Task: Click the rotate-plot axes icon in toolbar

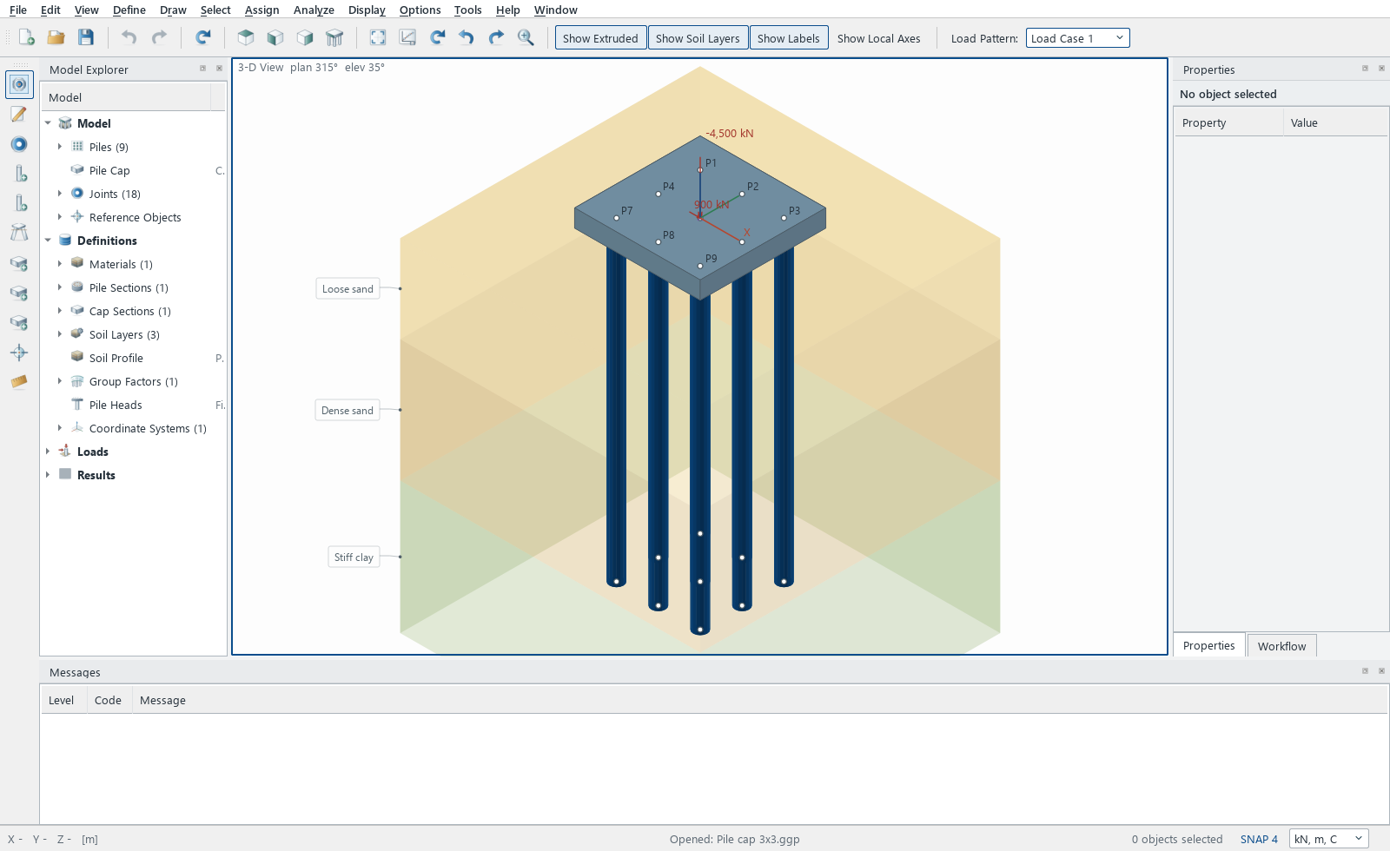Action: click(x=407, y=37)
